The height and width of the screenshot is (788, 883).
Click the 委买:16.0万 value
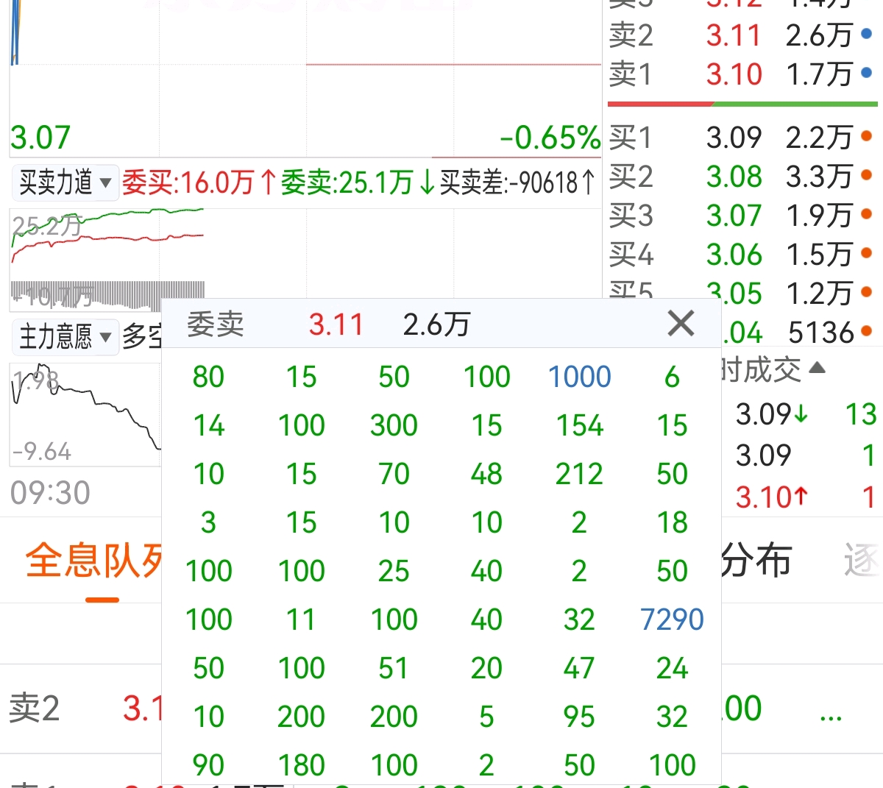click(x=199, y=182)
